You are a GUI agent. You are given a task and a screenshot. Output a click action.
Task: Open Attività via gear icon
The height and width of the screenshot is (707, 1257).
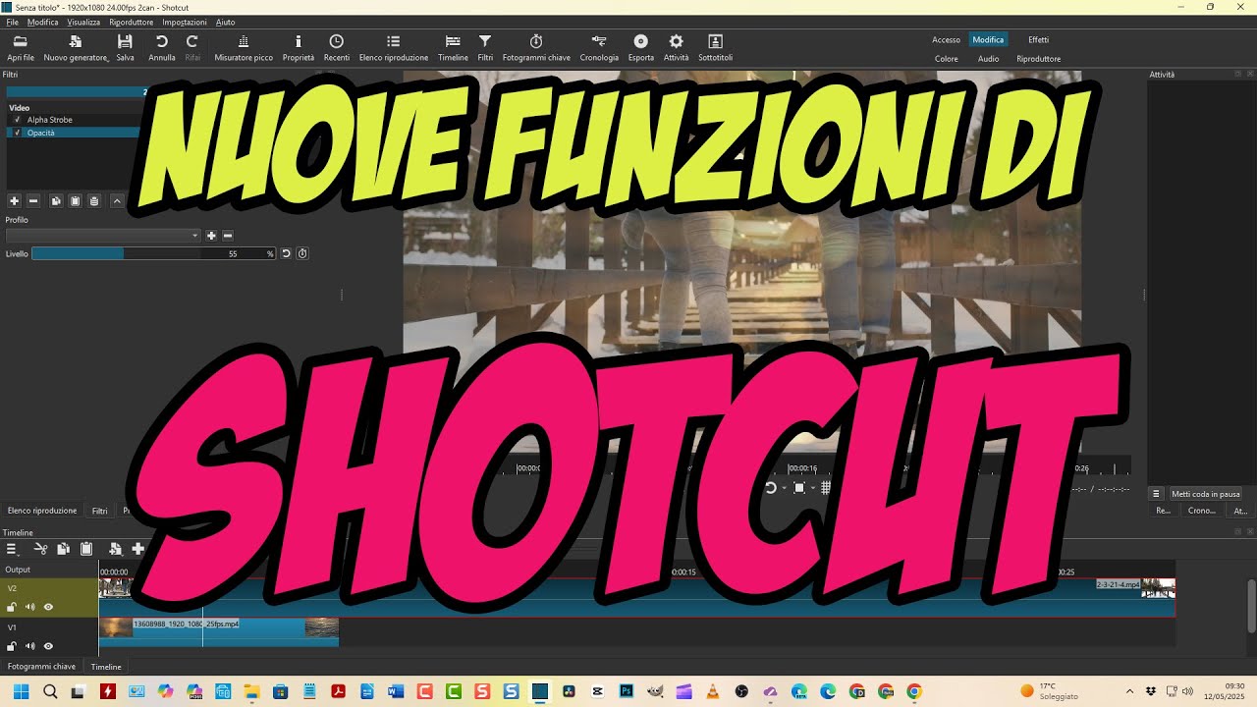tap(676, 48)
